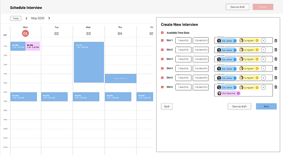
Task: Add an interviewer to Slot 1
Action: point(263,41)
